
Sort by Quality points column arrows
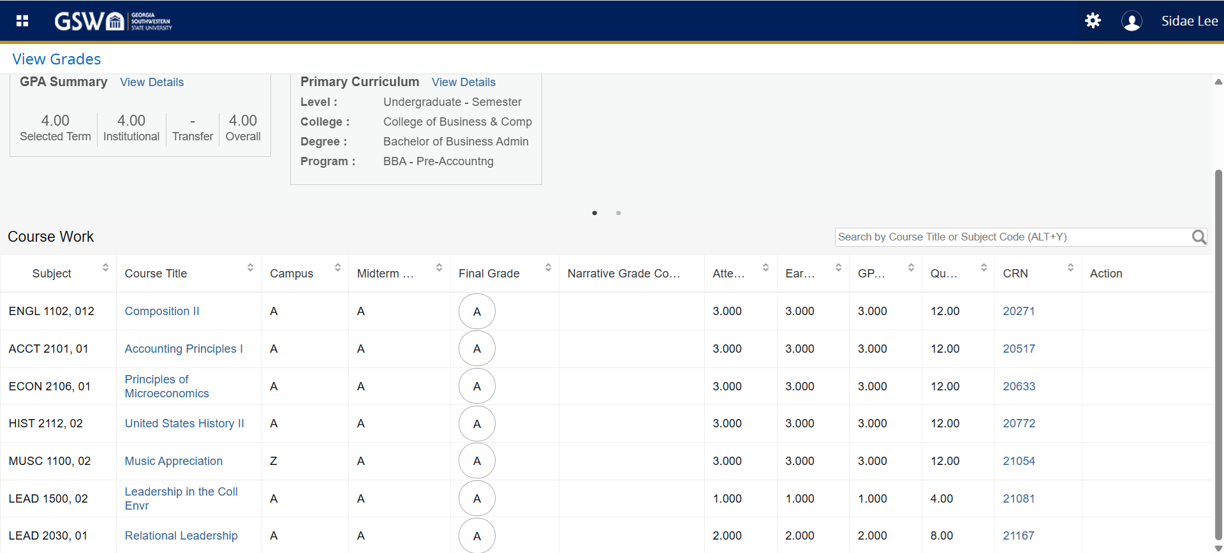[x=984, y=268]
